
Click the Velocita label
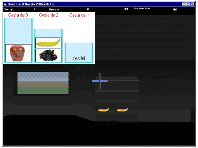coord(142,9)
